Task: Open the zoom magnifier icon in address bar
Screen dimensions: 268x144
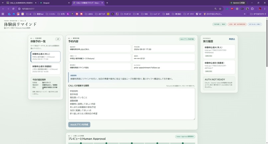Action: 215,9
